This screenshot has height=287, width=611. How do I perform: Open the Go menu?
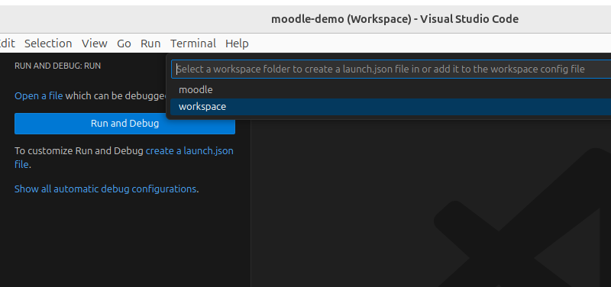[x=124, y=44]
